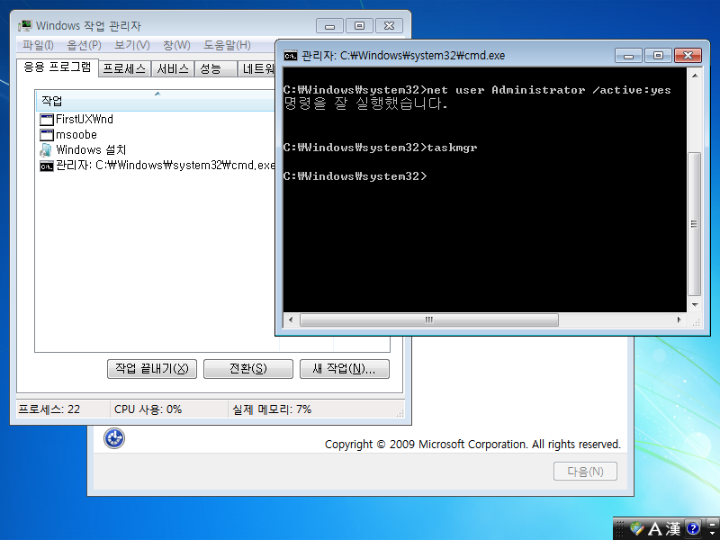Click the language bar IME pad icon
The height and width of the screenshot is (540, 720).
pyautogui.click(x=637, y=528)
